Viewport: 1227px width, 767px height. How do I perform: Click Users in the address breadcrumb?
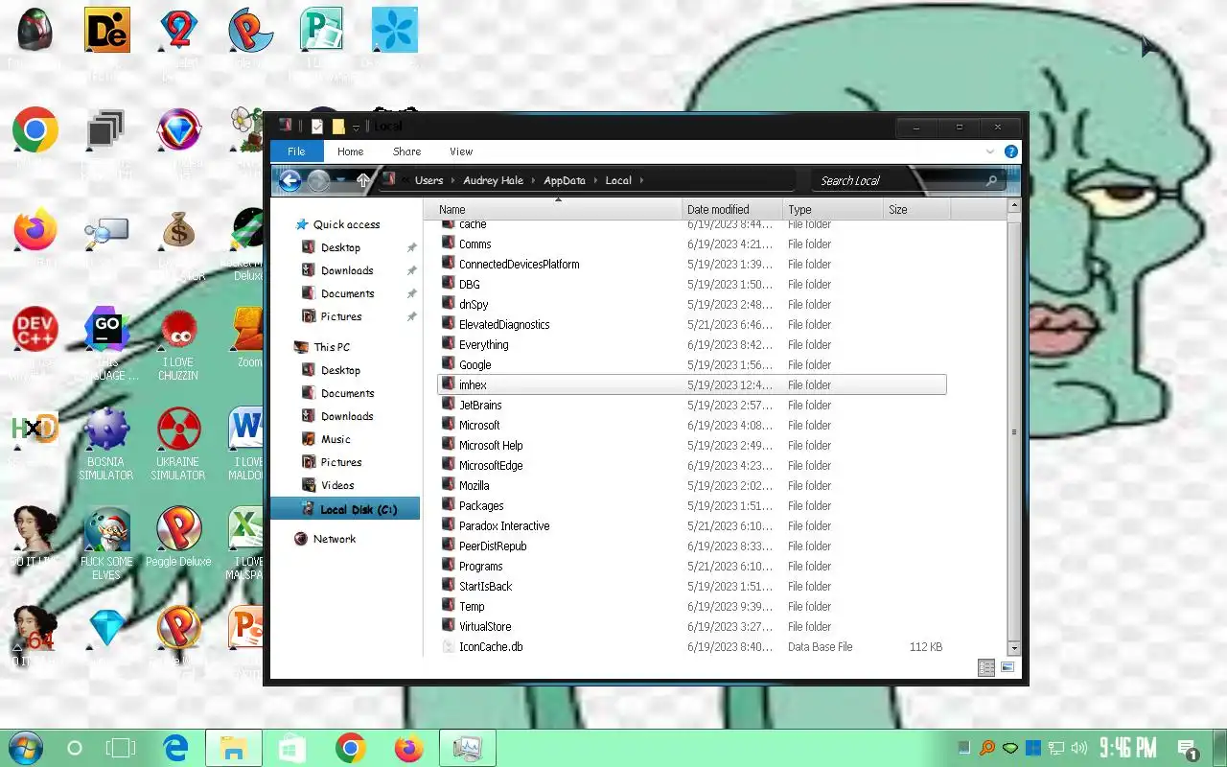point(428,180)
